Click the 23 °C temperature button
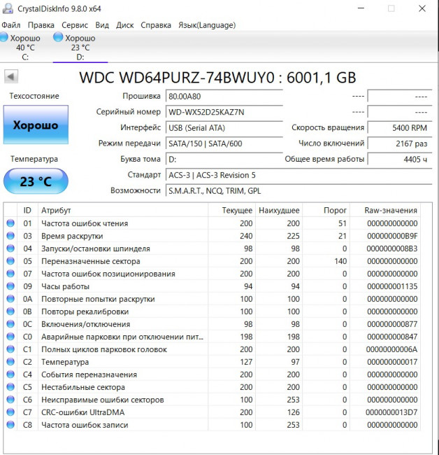 (x=36, y=181)
